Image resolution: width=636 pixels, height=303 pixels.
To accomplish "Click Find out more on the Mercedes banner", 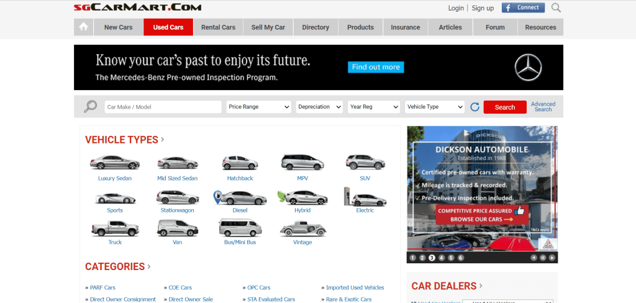I will coord(376,67).
